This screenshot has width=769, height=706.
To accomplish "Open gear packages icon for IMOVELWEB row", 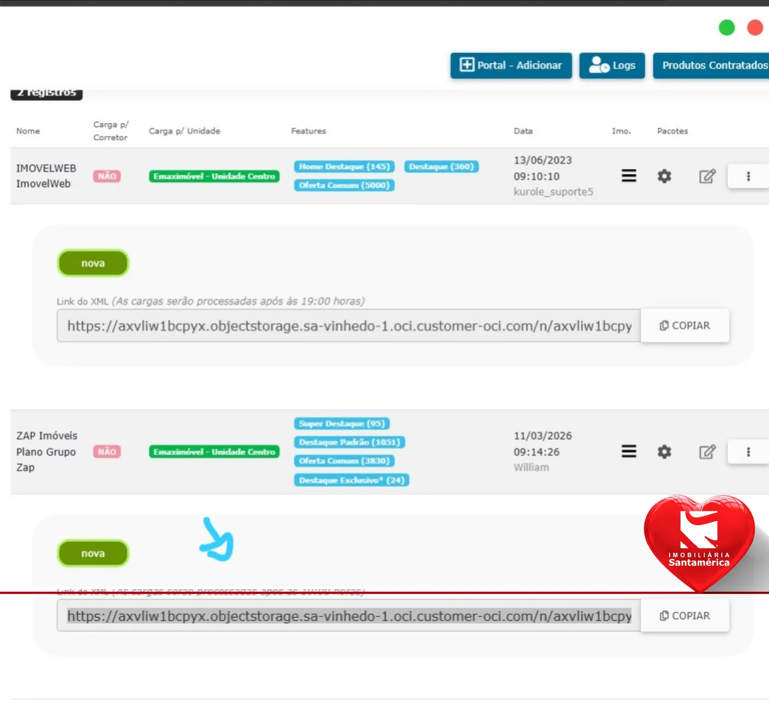I will click(x=664, y=176).
